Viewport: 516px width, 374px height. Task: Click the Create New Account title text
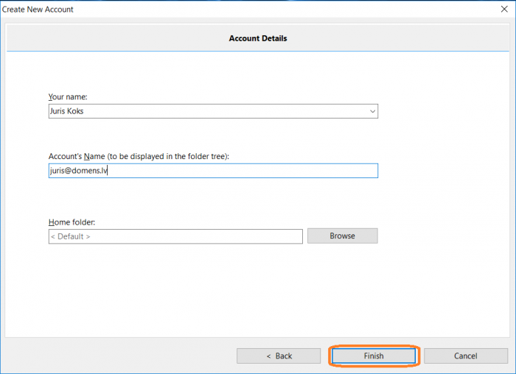tap(38, 10)
